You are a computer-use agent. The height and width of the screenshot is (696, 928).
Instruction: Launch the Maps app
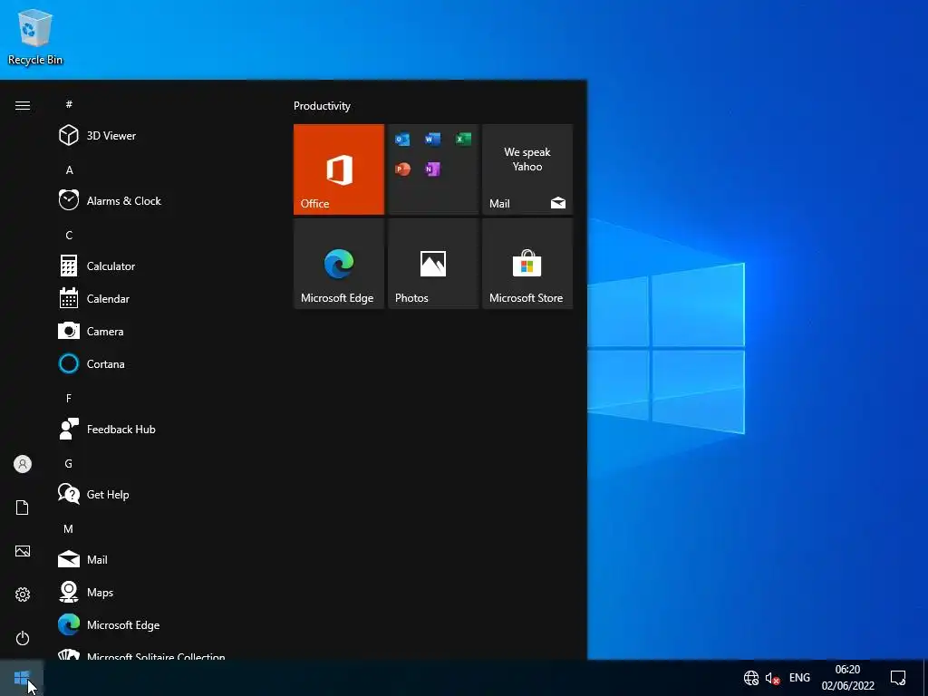tap(166, 592)
